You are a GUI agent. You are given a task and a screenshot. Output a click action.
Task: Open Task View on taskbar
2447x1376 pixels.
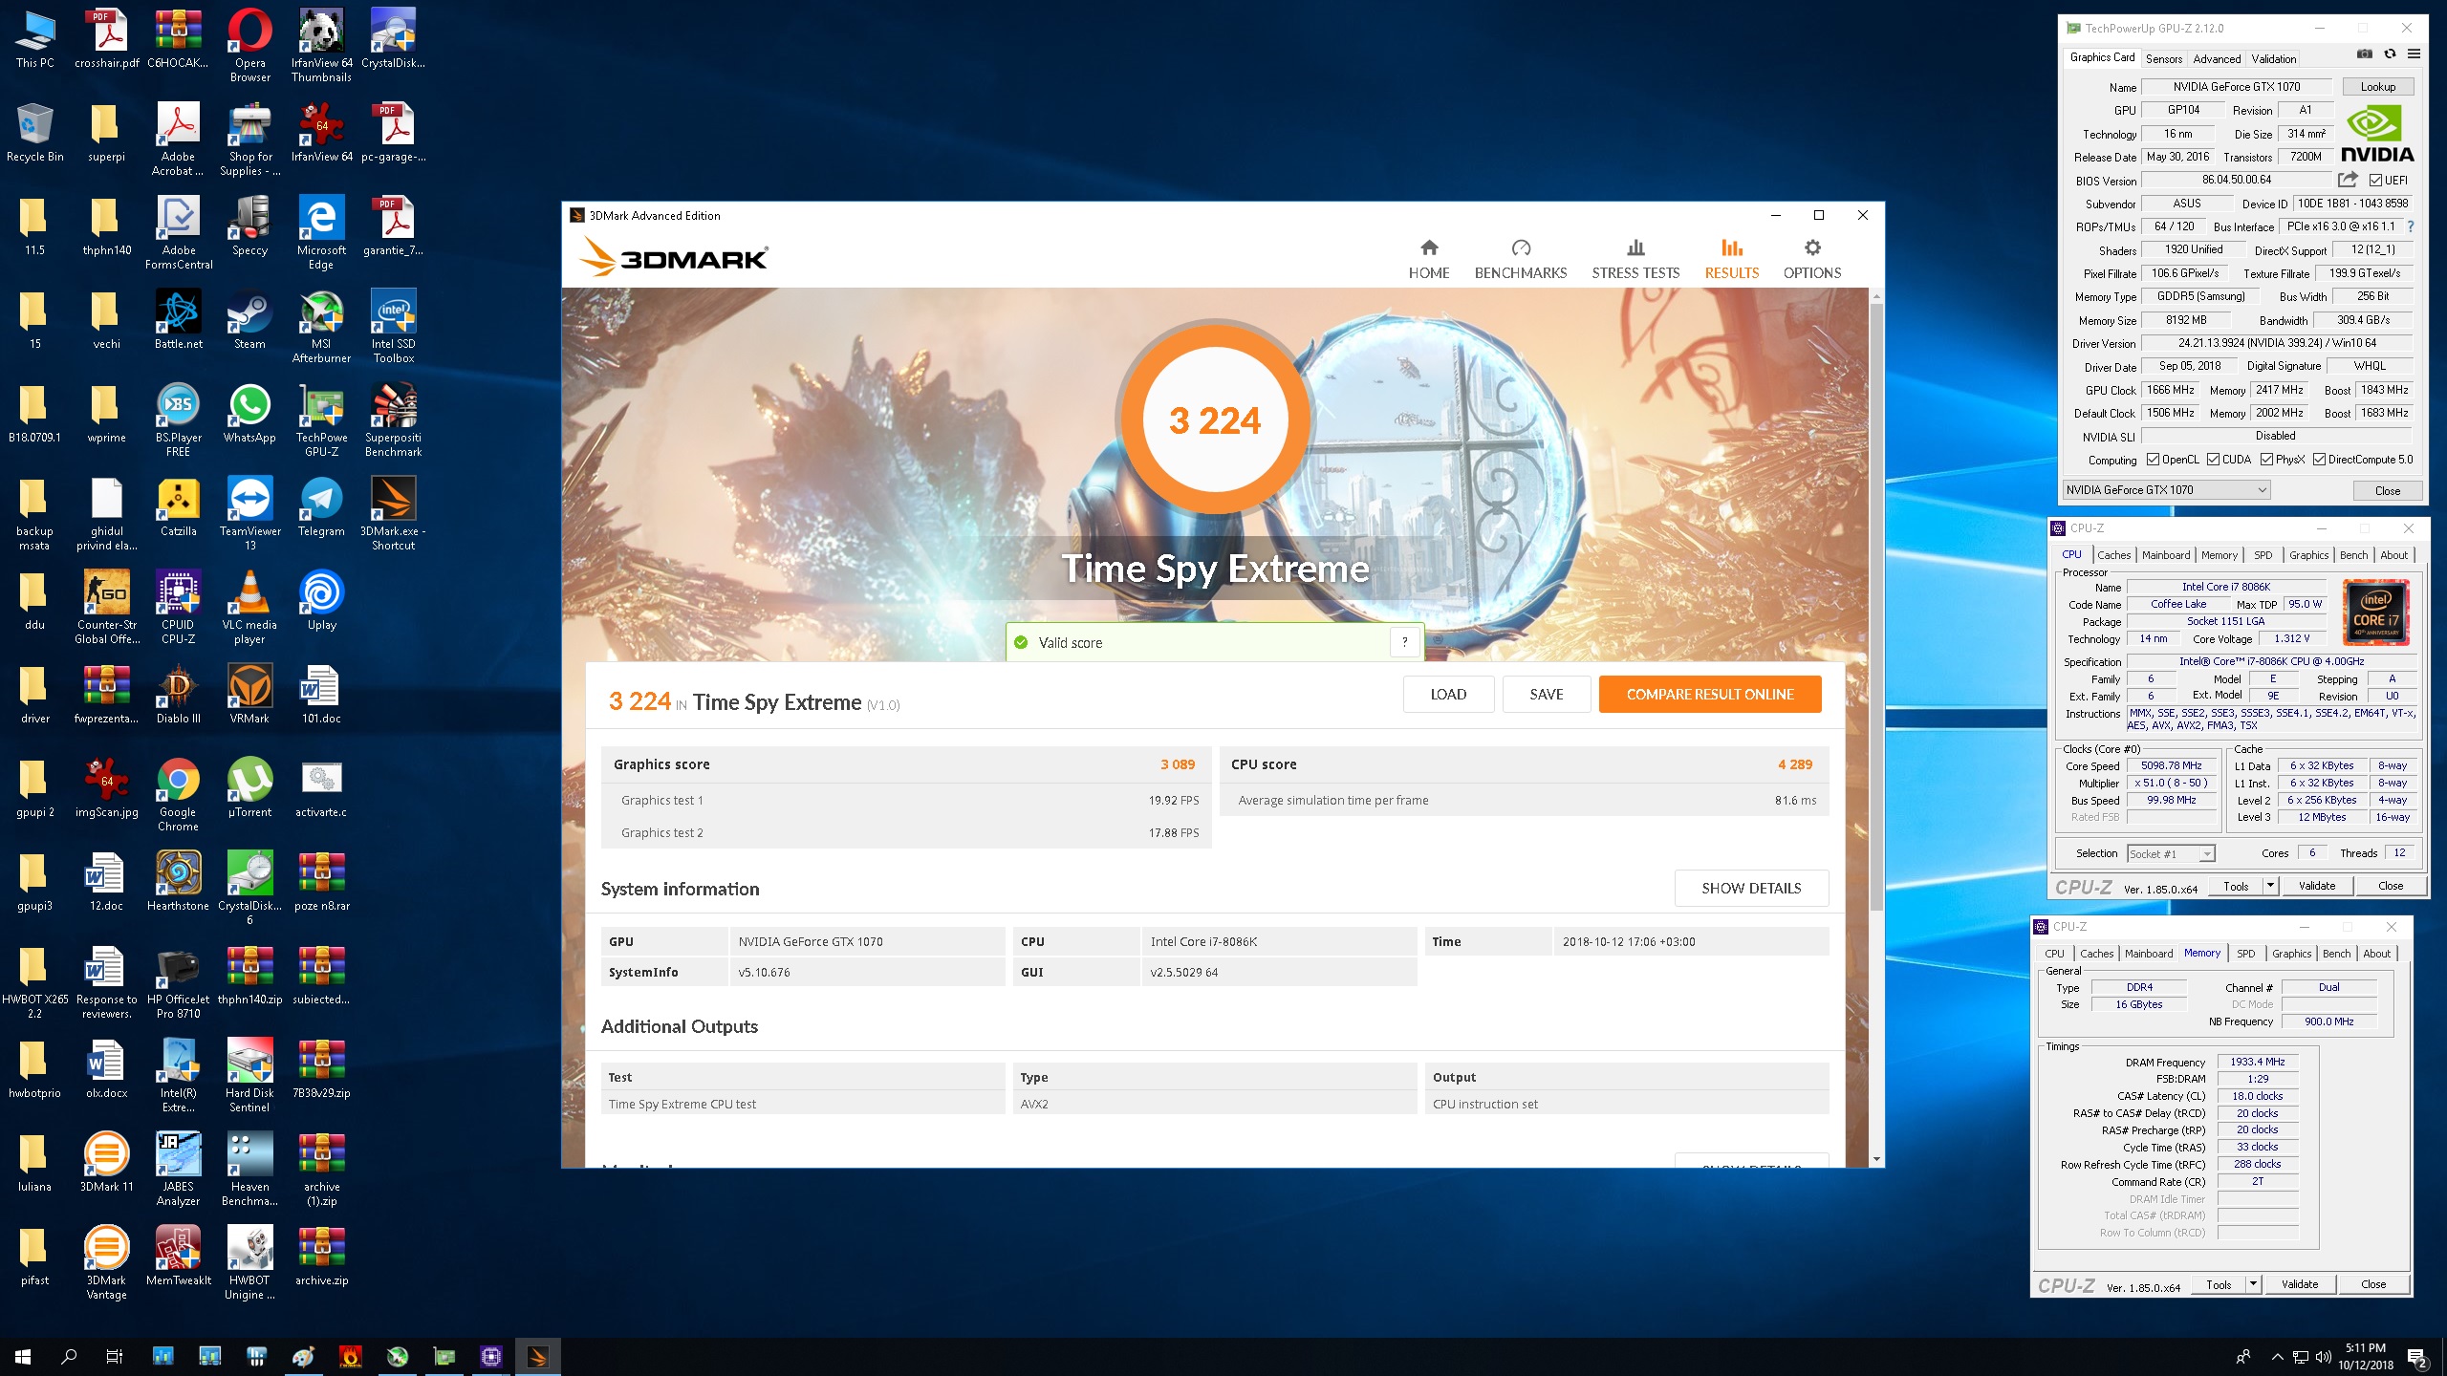114,1356
